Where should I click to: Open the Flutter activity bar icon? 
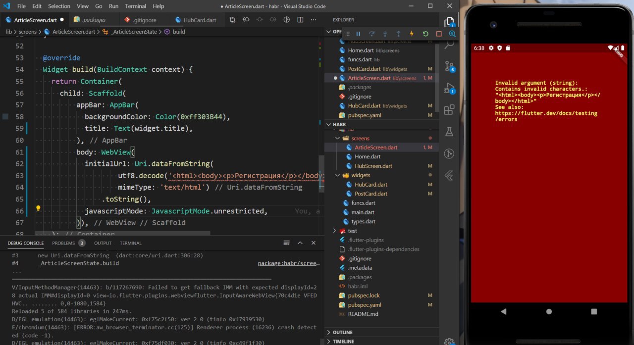pyautogui.click(x=449, y=175)
